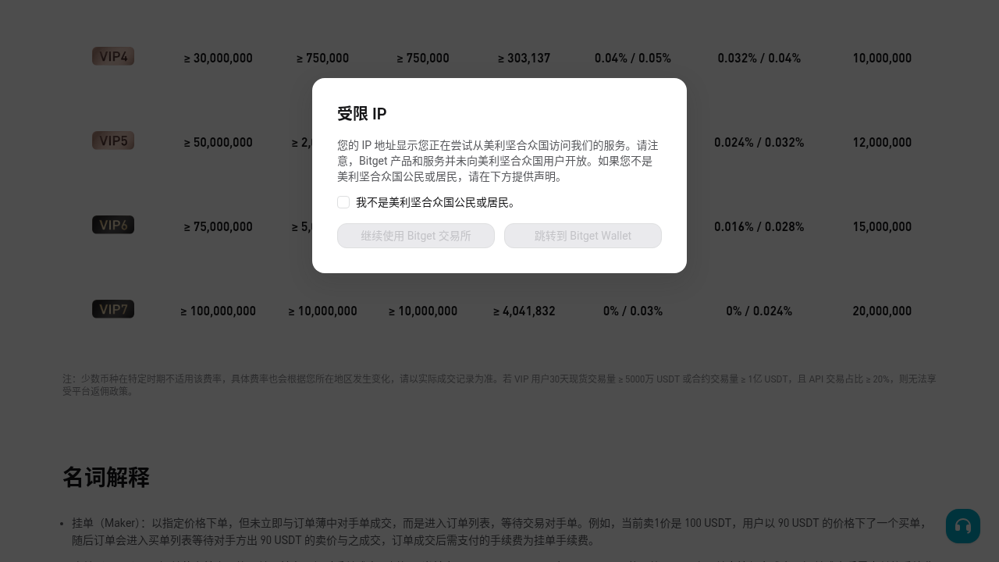The width and height of the screenshot is (999, 562).
Task: Click the 15,000,000 limit cell
Action: 882,226
